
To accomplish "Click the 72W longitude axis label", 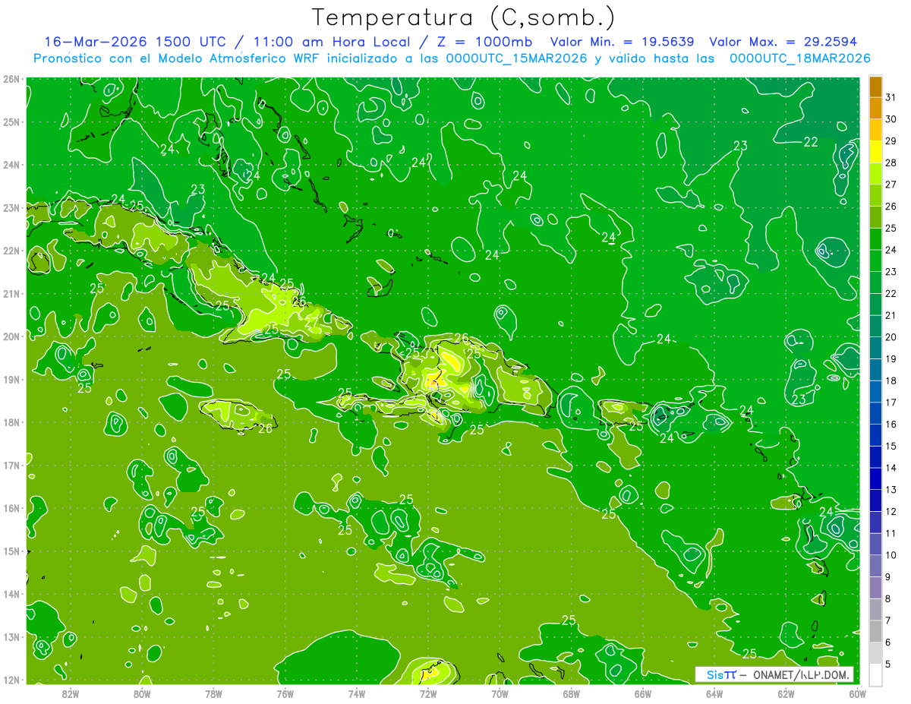I will 428,693.
